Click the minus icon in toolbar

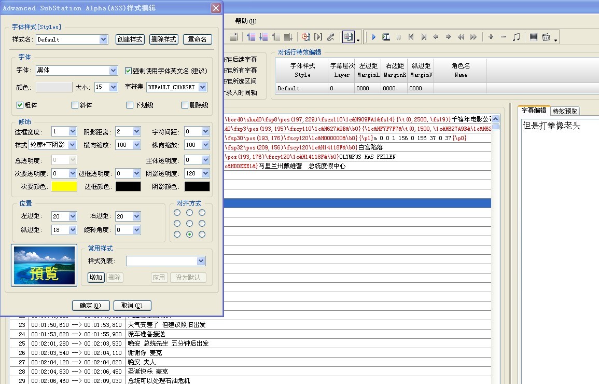503,37
